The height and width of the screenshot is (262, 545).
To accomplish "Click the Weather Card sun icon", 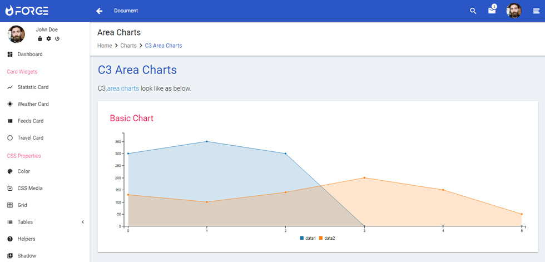I will 10,104.
